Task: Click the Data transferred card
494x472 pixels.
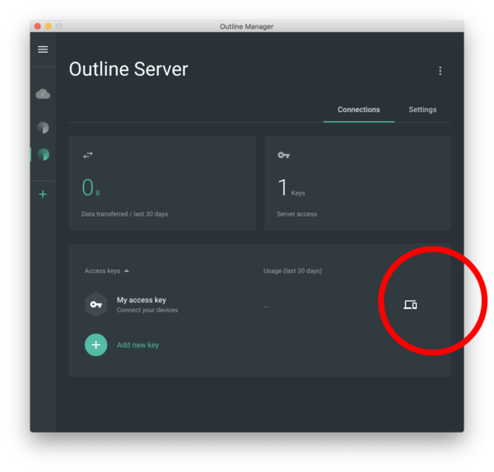Action: [x=162, y=183]
